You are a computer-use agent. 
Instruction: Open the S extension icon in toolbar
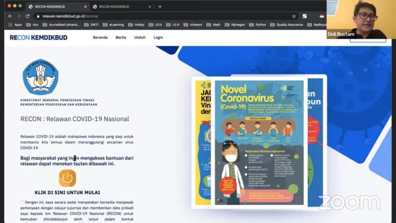tap(305, 16)
